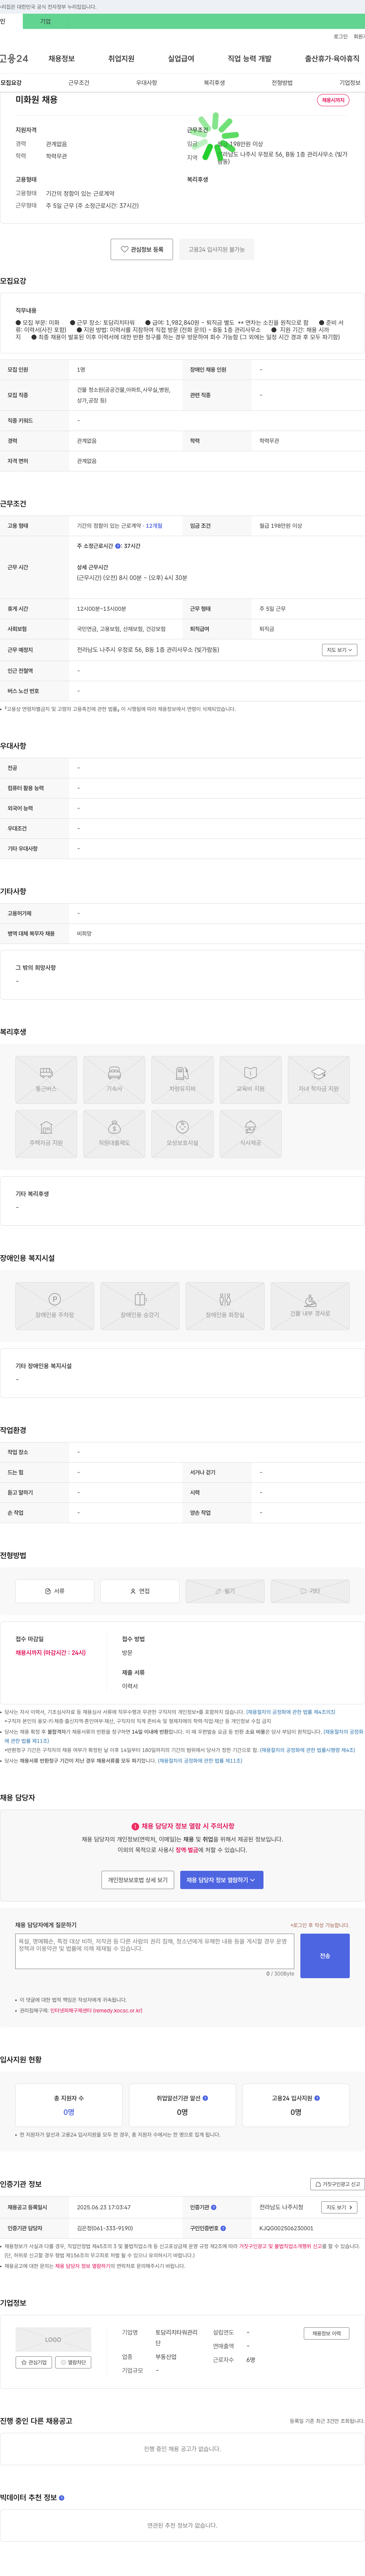
Task: Click the 건물 내부 경사로 icon
Action: pyautogui.click(x=310, y=1306)
